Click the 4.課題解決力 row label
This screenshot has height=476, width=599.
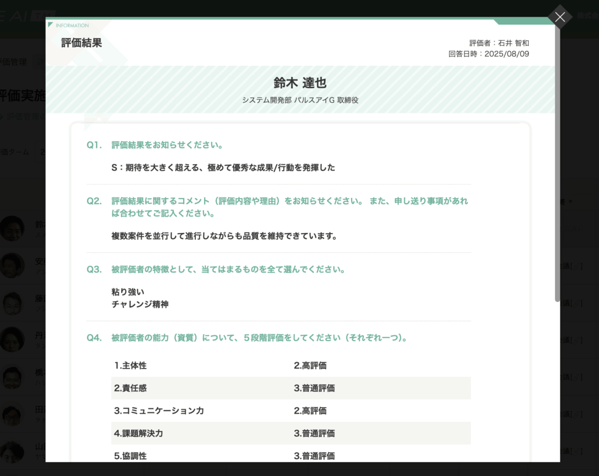pos(138,433)
